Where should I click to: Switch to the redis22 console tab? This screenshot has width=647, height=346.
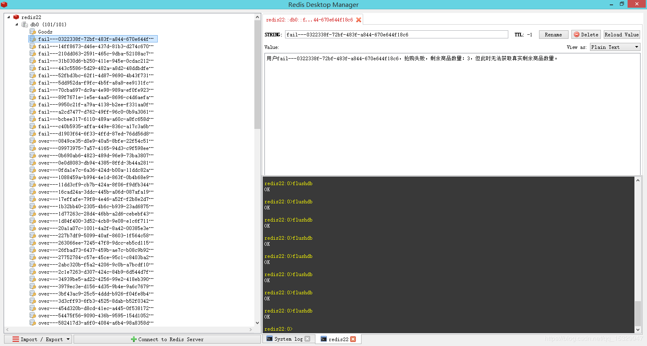[338, 339]
